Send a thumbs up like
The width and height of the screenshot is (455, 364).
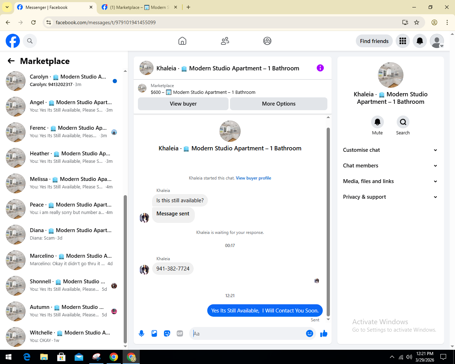tap(324, 333)
